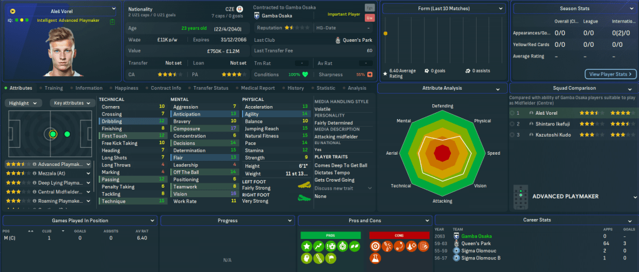Viewport: 639px width, 272px height.
Task: Open the Highlight dropdown
Action: (x=24, y=103)
